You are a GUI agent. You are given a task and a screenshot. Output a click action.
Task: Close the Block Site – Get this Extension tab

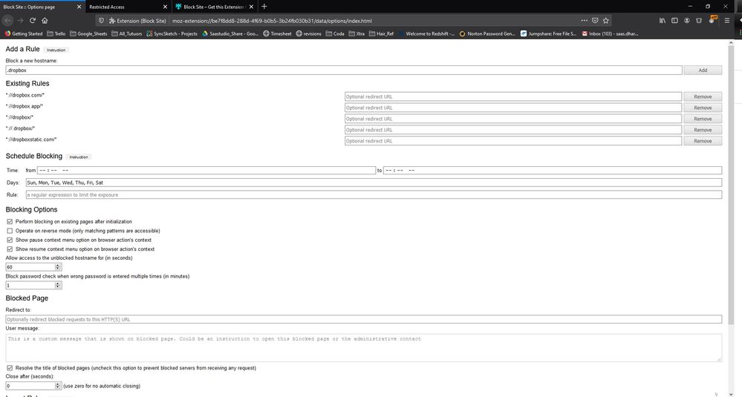pos(251,7)
